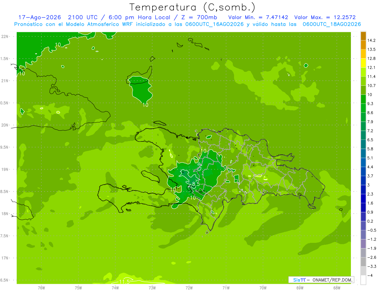Click the yellow swatch between 12.1 and 12.8
Screen dimensions: 378x292
coord(363,63)
